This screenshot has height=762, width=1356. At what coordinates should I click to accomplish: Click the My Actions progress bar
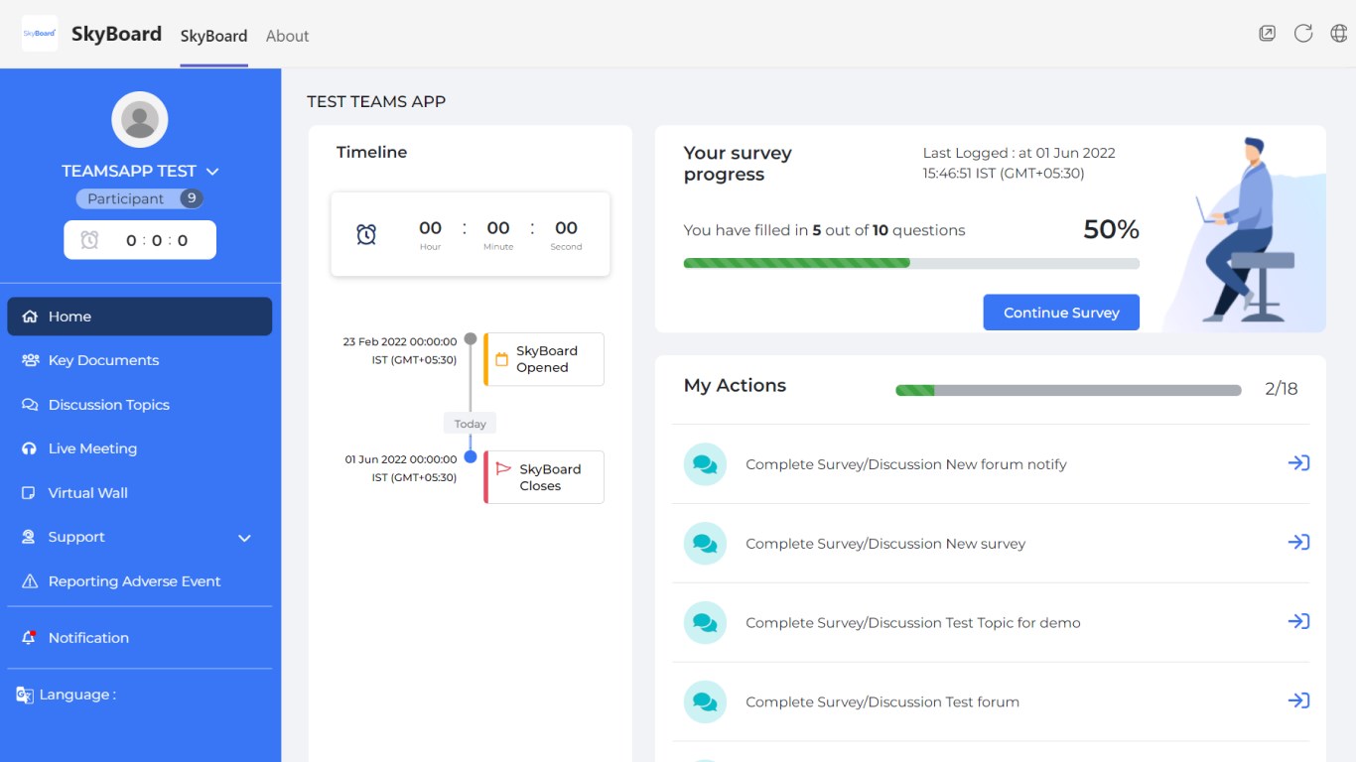pyautogui.click(x=1068, y=390)
